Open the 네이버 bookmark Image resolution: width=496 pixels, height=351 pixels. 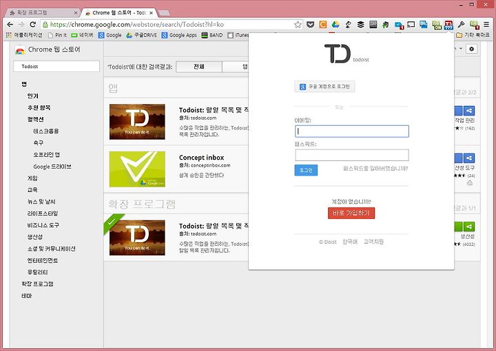[82, 35]
